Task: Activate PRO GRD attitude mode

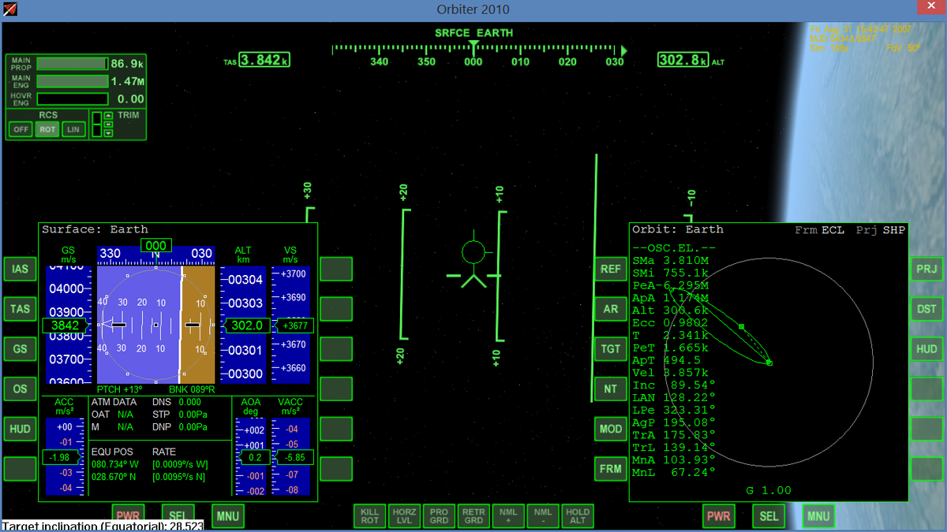Action: pos(439,516)
